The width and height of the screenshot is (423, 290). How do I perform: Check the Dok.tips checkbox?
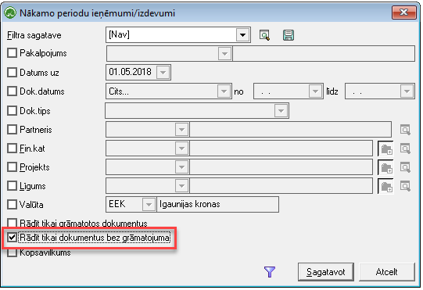pyautogui.click(x=13, y=110)
